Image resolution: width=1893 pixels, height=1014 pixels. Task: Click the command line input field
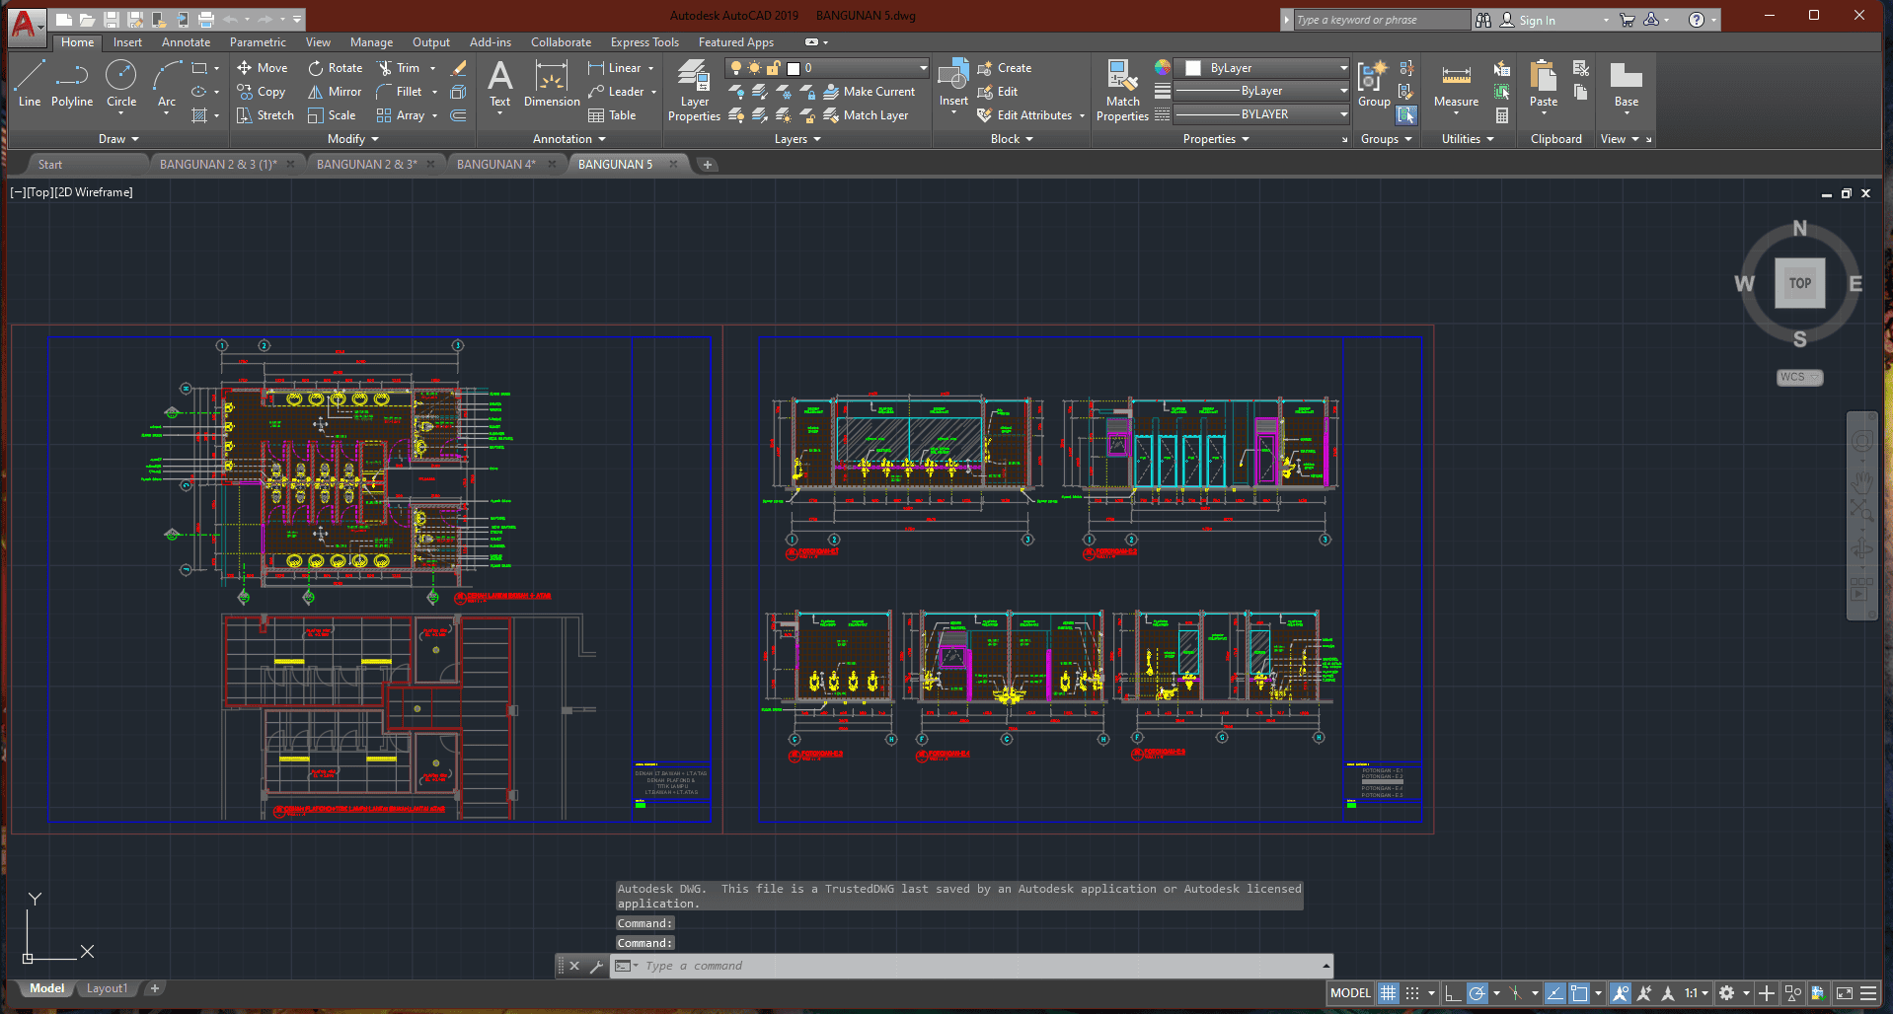pyautogui.click(x=977, y=966)
